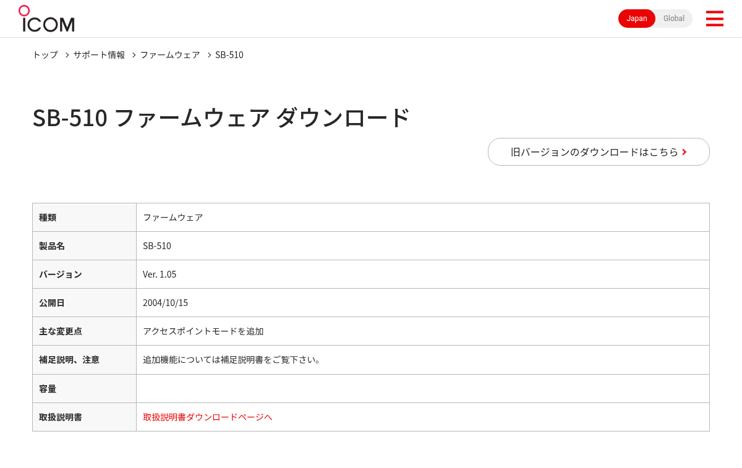Click breadcrumb chevron after トップ
The image size is (742, 468).
(x=67, y=55)
